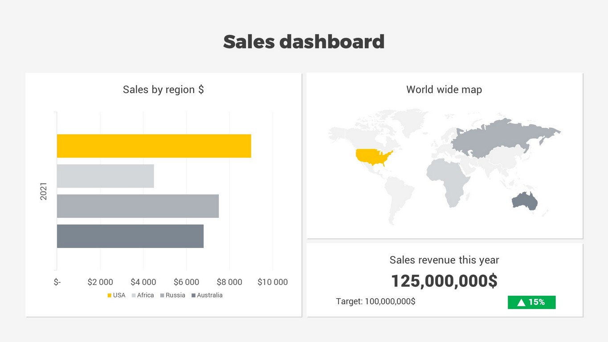Click the yellow USA legend swatch

pos(109,295)
